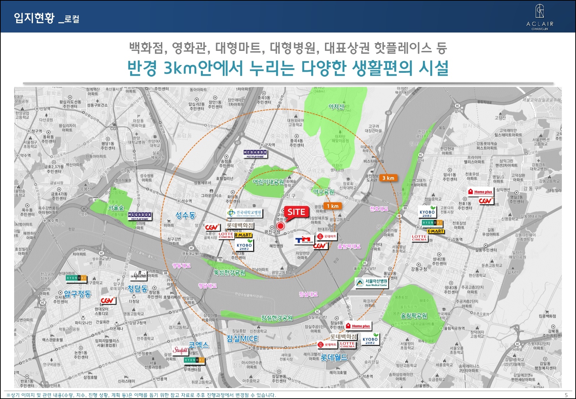Click the 롯데백화점 label in 잠실
Viewport: 576px width, 399px height.
[x=344, y=336]
